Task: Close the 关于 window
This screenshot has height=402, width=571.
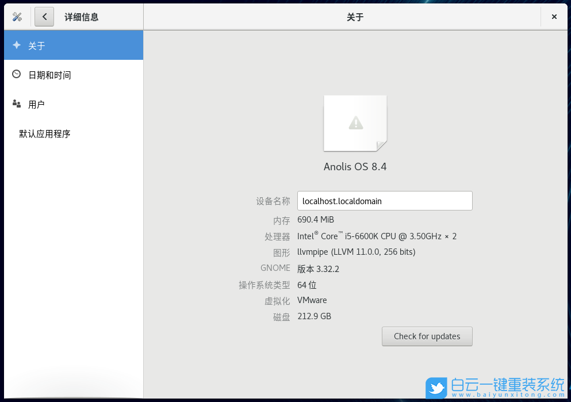Action: 554,17
